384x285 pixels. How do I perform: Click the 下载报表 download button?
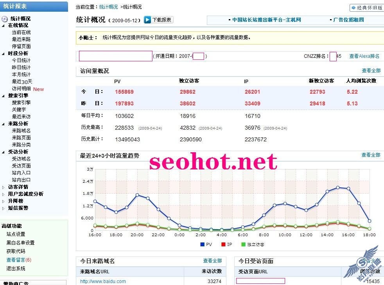coord(159,20)
